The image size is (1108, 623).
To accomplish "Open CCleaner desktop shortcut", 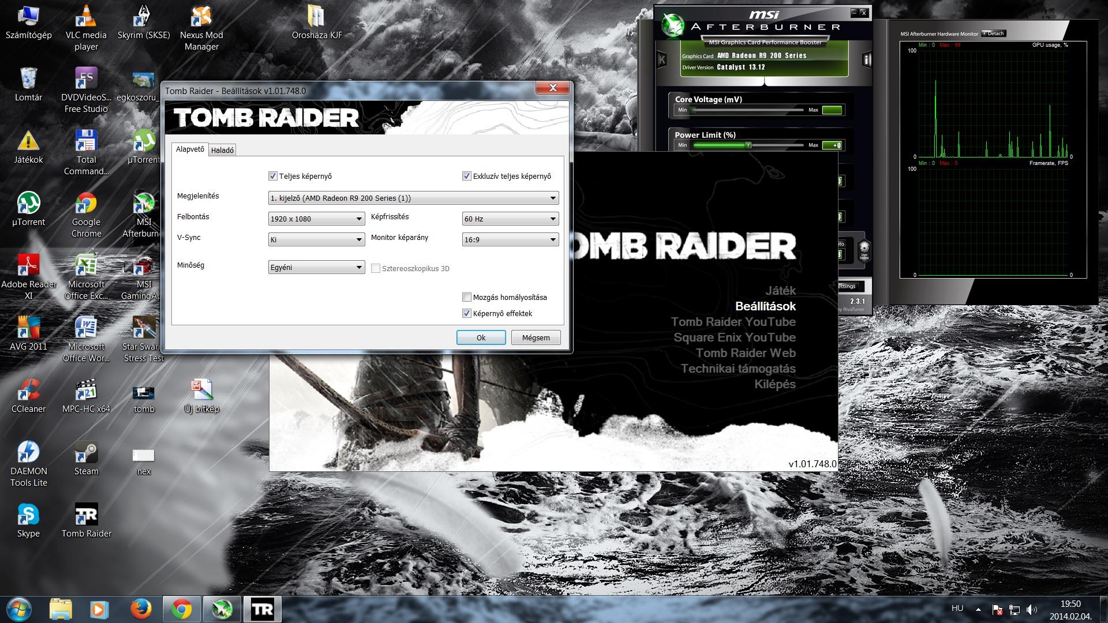I will pos(28,396).
